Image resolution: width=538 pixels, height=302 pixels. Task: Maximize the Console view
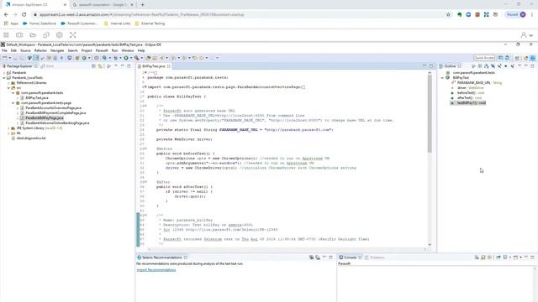click(x=532, y=258)
